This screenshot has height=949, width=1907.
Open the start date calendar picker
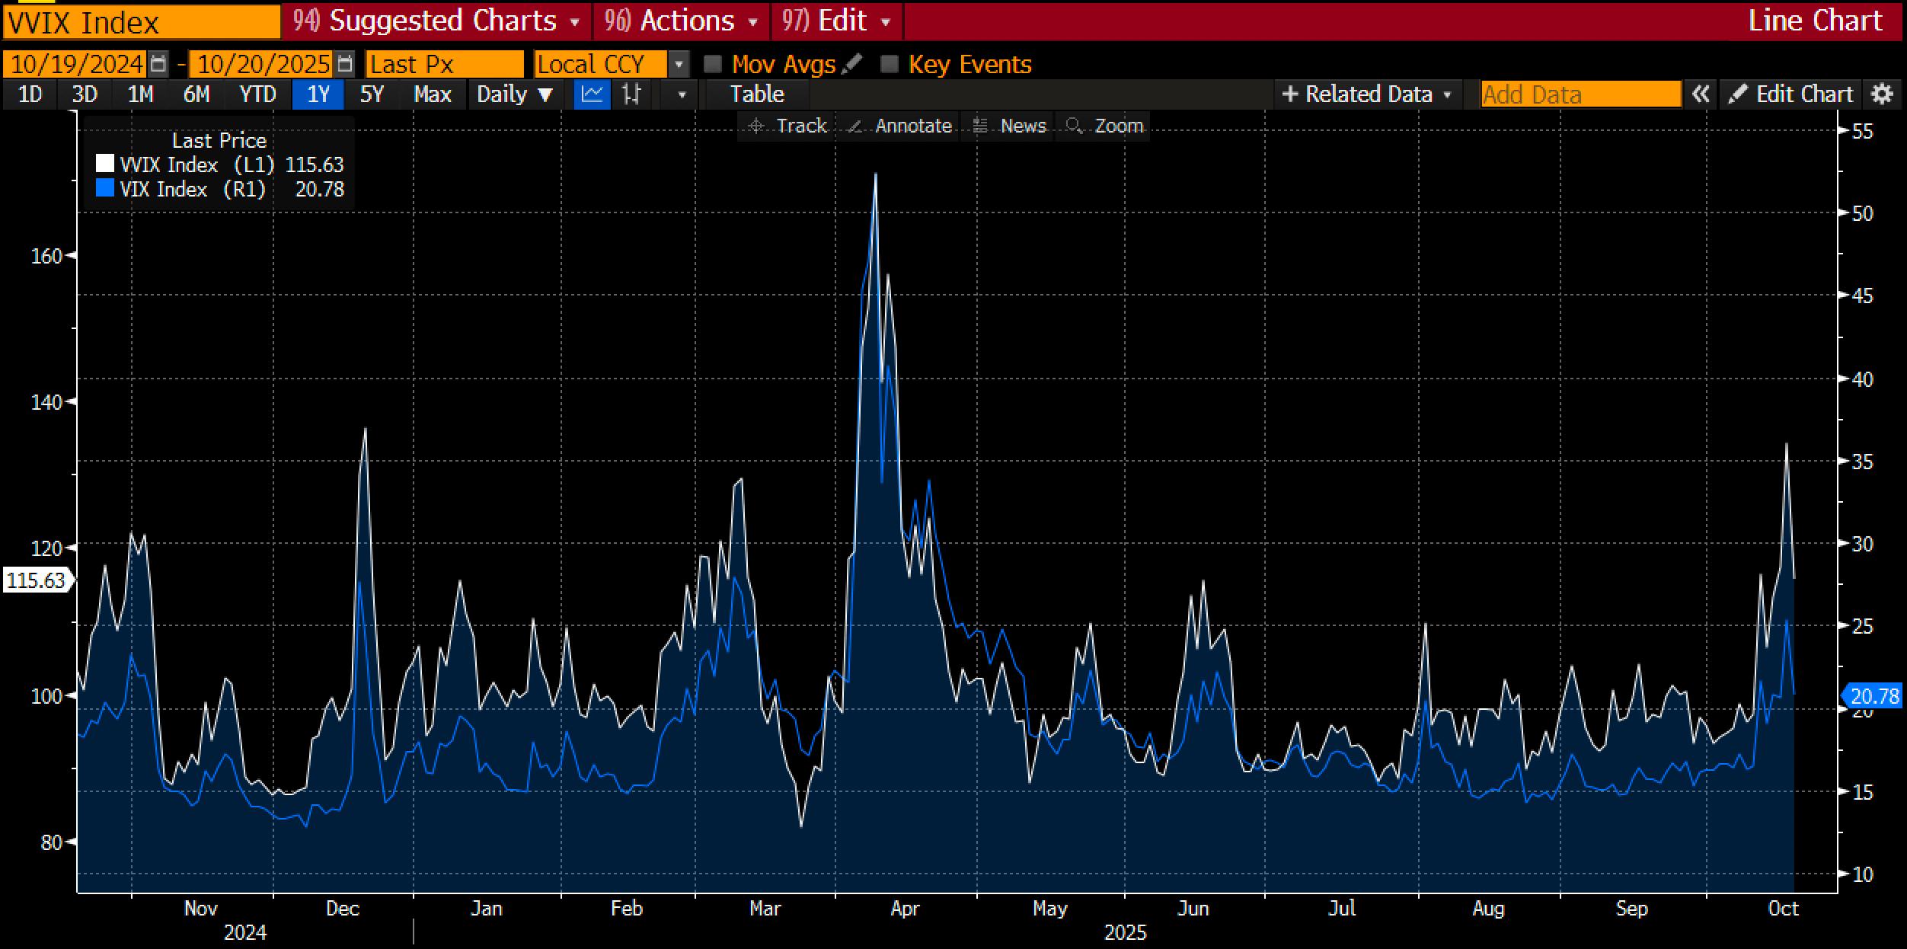[x=158, y=63]
